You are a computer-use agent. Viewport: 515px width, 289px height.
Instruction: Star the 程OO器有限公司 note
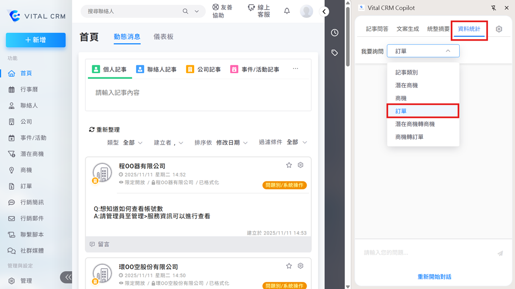coord(289,165)
